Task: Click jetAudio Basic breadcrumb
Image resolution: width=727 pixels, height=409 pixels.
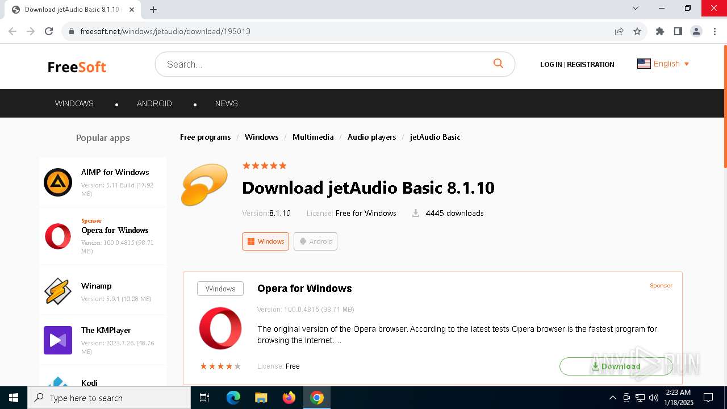Action: pyautogui.click(x=435, y=137)
